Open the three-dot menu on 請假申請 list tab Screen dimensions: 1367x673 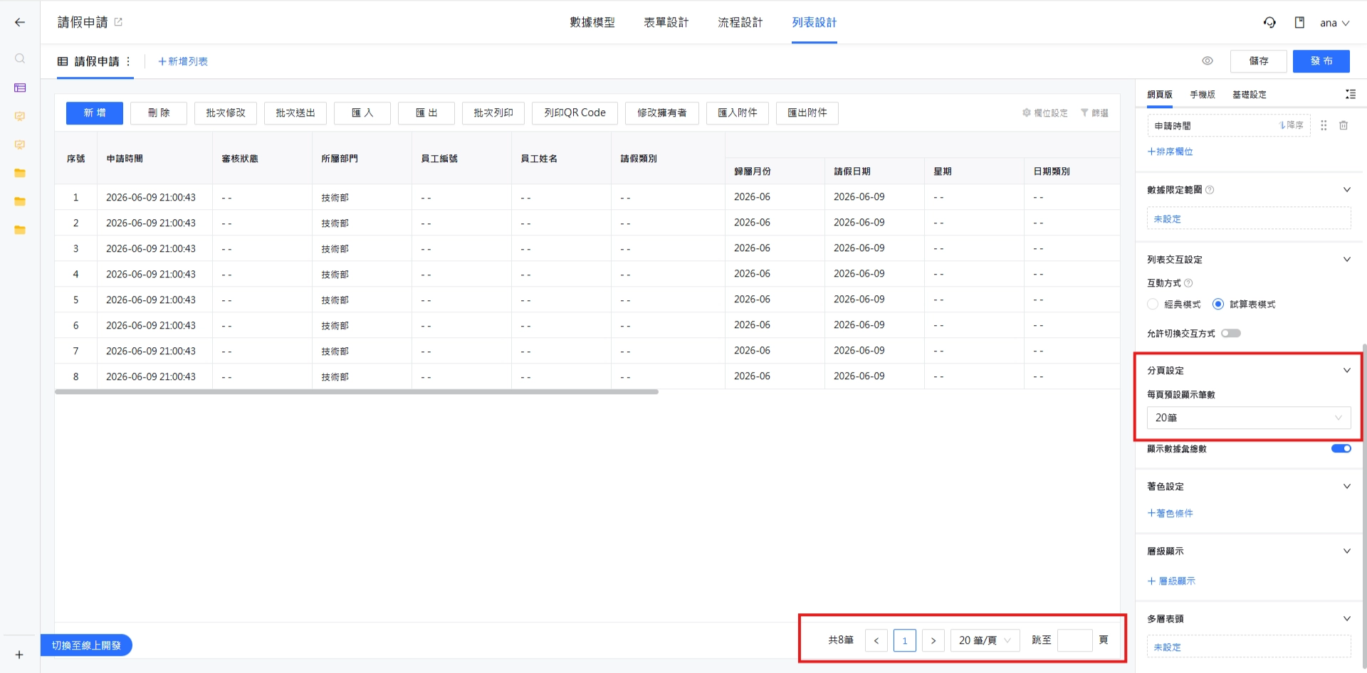point(128,61)
